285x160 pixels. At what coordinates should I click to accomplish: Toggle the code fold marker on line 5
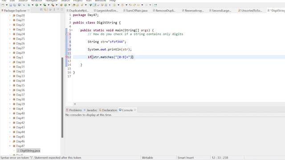72,30
